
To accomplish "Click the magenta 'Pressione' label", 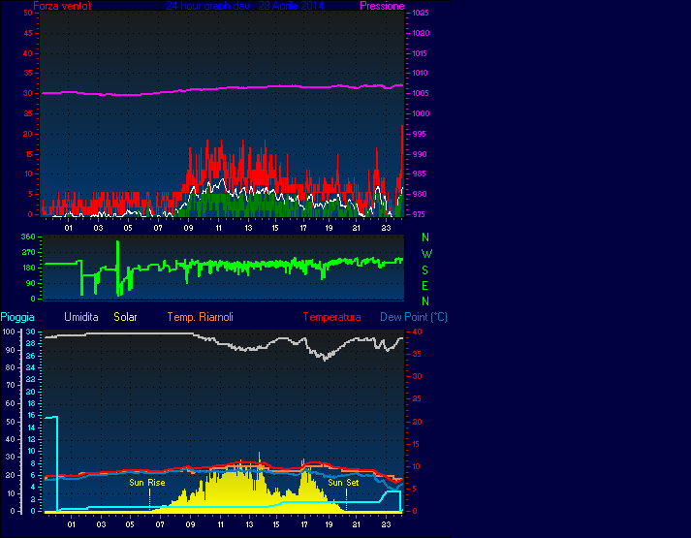I will coord(381,6).
